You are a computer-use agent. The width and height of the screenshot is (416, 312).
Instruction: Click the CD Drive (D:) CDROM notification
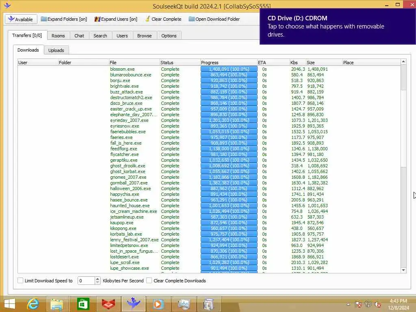click(x=338, y=26)
